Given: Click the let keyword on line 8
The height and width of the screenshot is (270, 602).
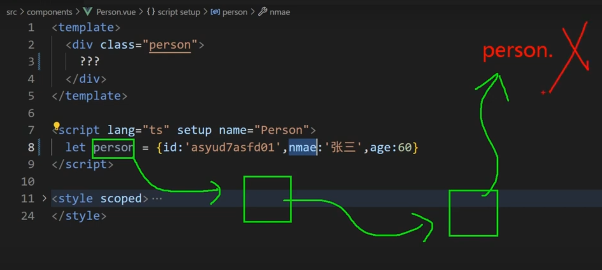Looking at the screenshot, I should [x=76, y=147].
